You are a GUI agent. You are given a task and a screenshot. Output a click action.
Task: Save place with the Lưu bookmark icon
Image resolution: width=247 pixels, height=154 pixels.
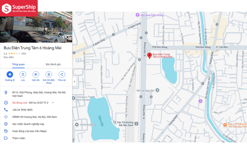(23, 75)
